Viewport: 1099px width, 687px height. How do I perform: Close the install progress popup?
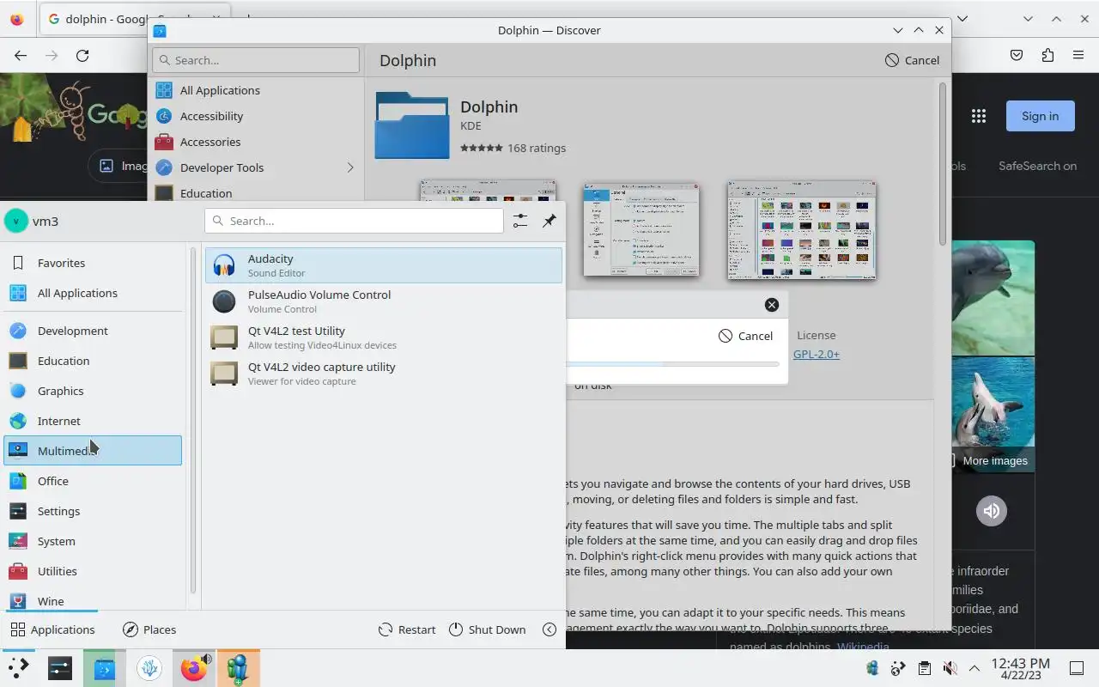(772, 305)
